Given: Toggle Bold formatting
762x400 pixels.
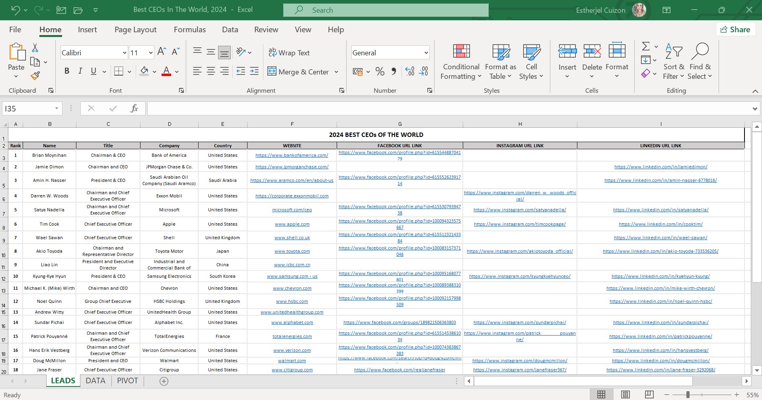Looking at the screenshot, I should [67, 71].
